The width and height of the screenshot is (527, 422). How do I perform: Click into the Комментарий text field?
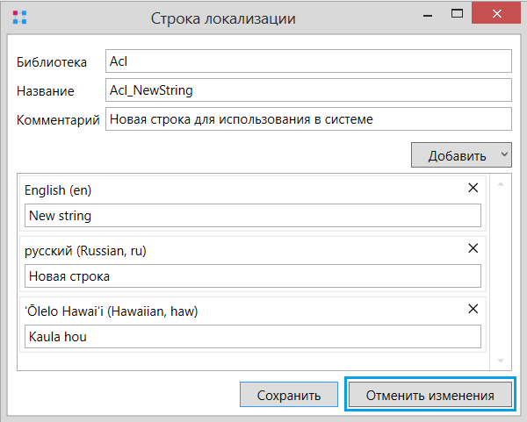coord(308,118)
